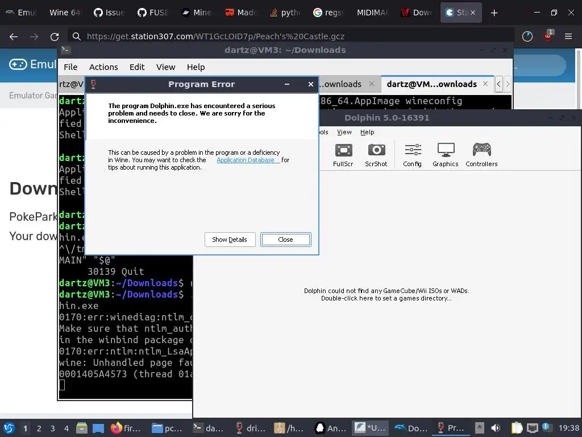This screenshot has height=437, width=582.
Task: Open the terminal's Edit menu
Action: [136, 67]
